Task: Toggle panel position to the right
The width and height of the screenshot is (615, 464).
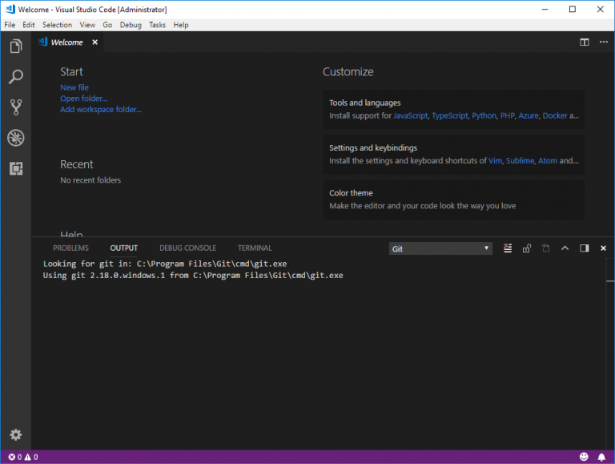Action: coord(584,248)
